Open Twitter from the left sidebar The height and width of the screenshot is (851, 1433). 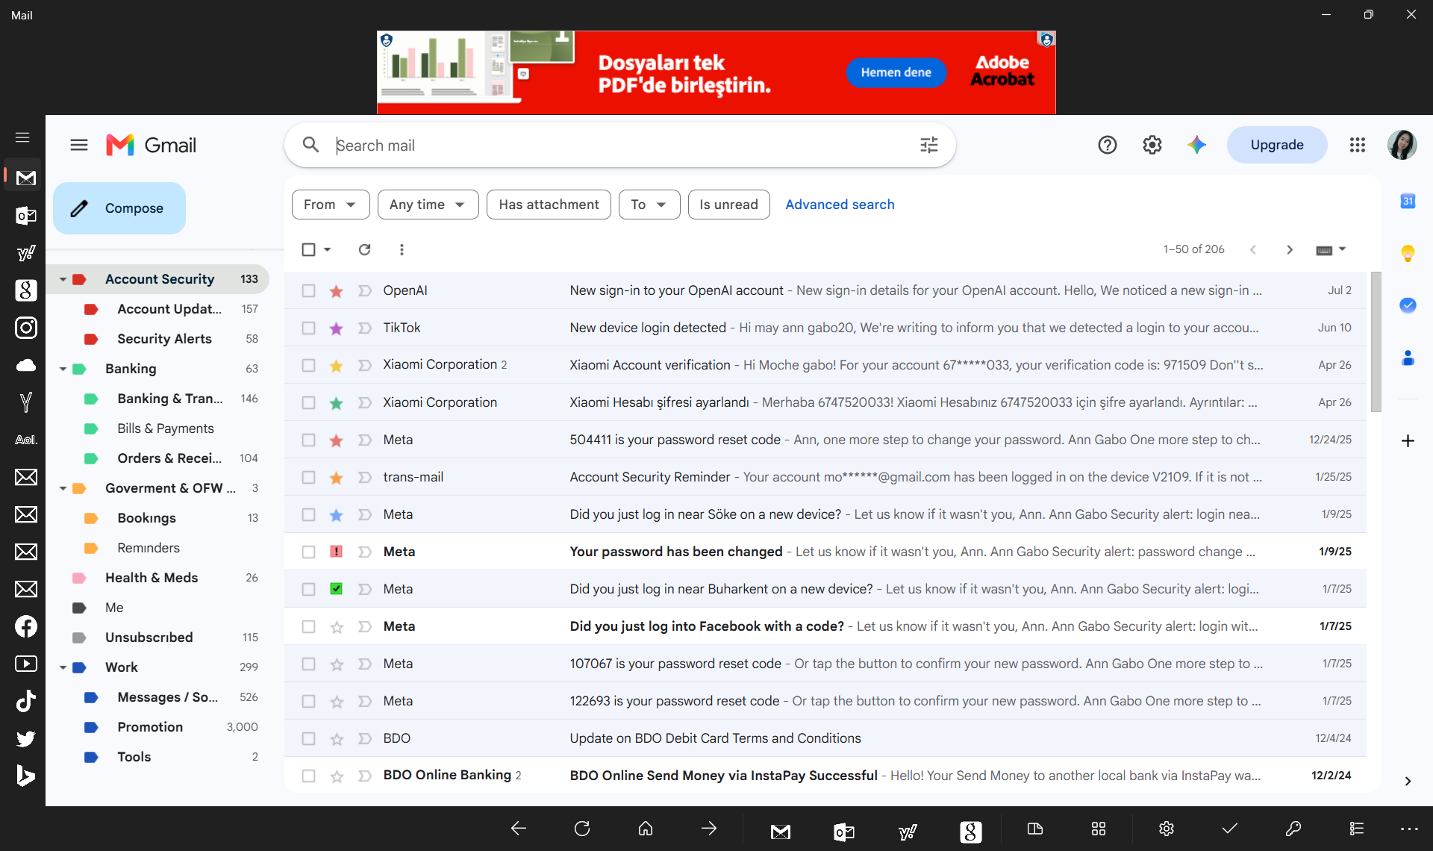[x=26, y=738]
